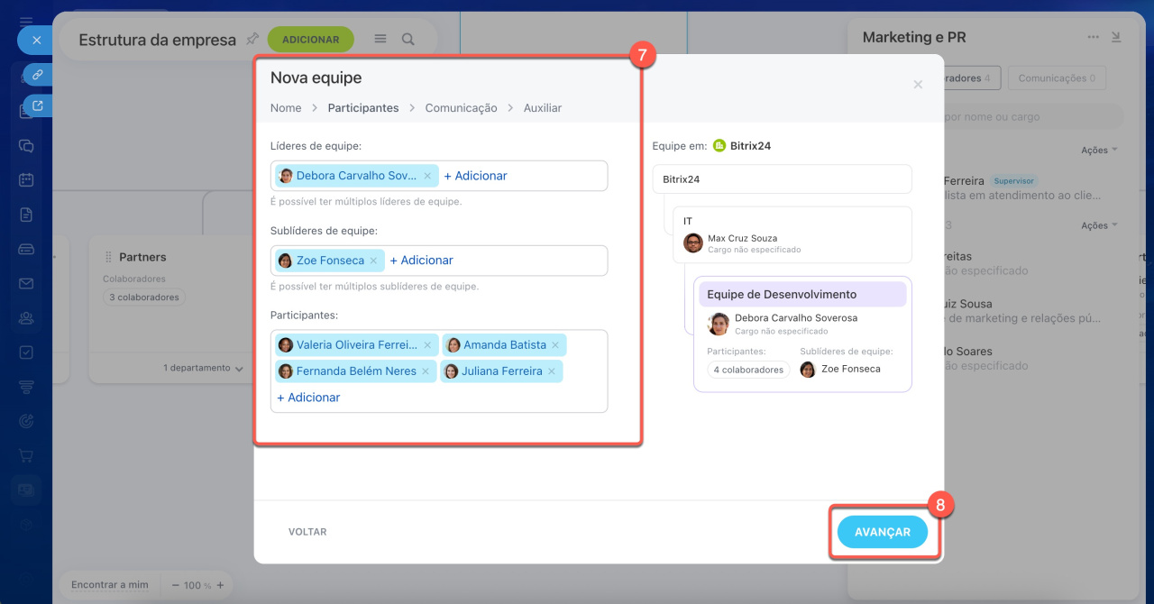The height and width of the screenshot is (604, 1154).
Task: Remove Juliana Ferreira from participants
Action: point(551,371)
